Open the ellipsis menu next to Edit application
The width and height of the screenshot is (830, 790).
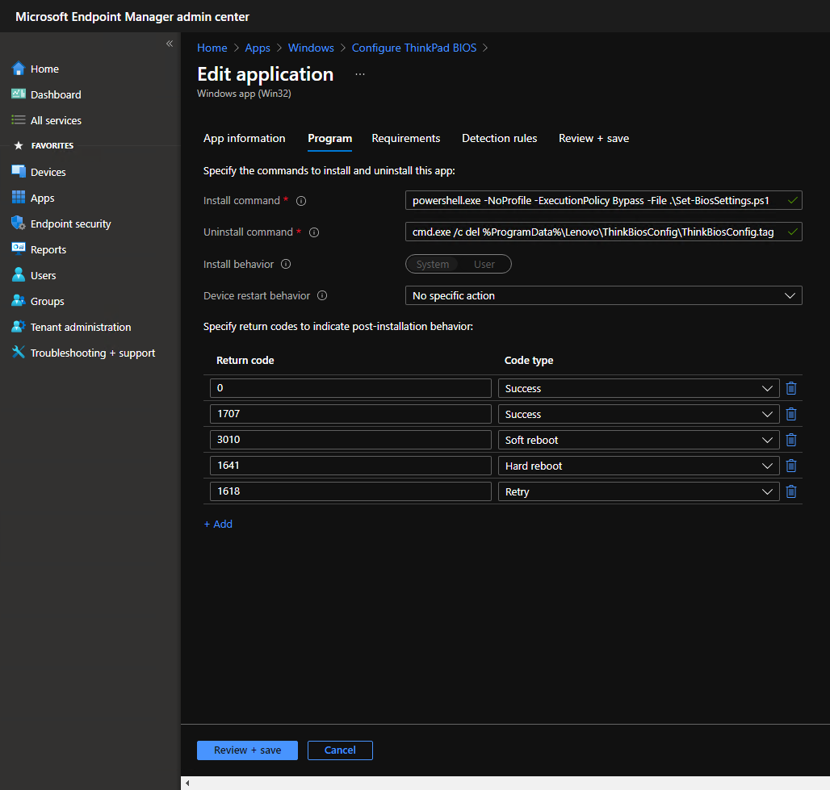click(x=360, y=74)
